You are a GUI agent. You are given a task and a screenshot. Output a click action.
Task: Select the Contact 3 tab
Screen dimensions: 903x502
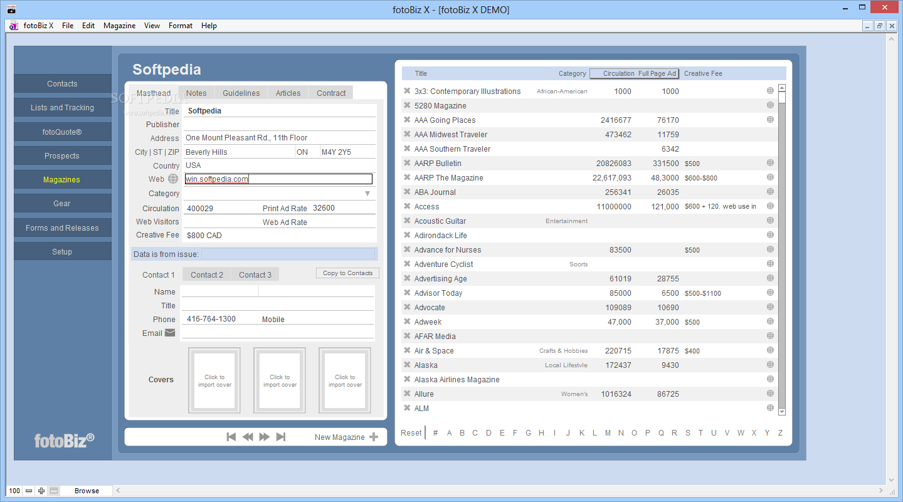click(255, 275)
